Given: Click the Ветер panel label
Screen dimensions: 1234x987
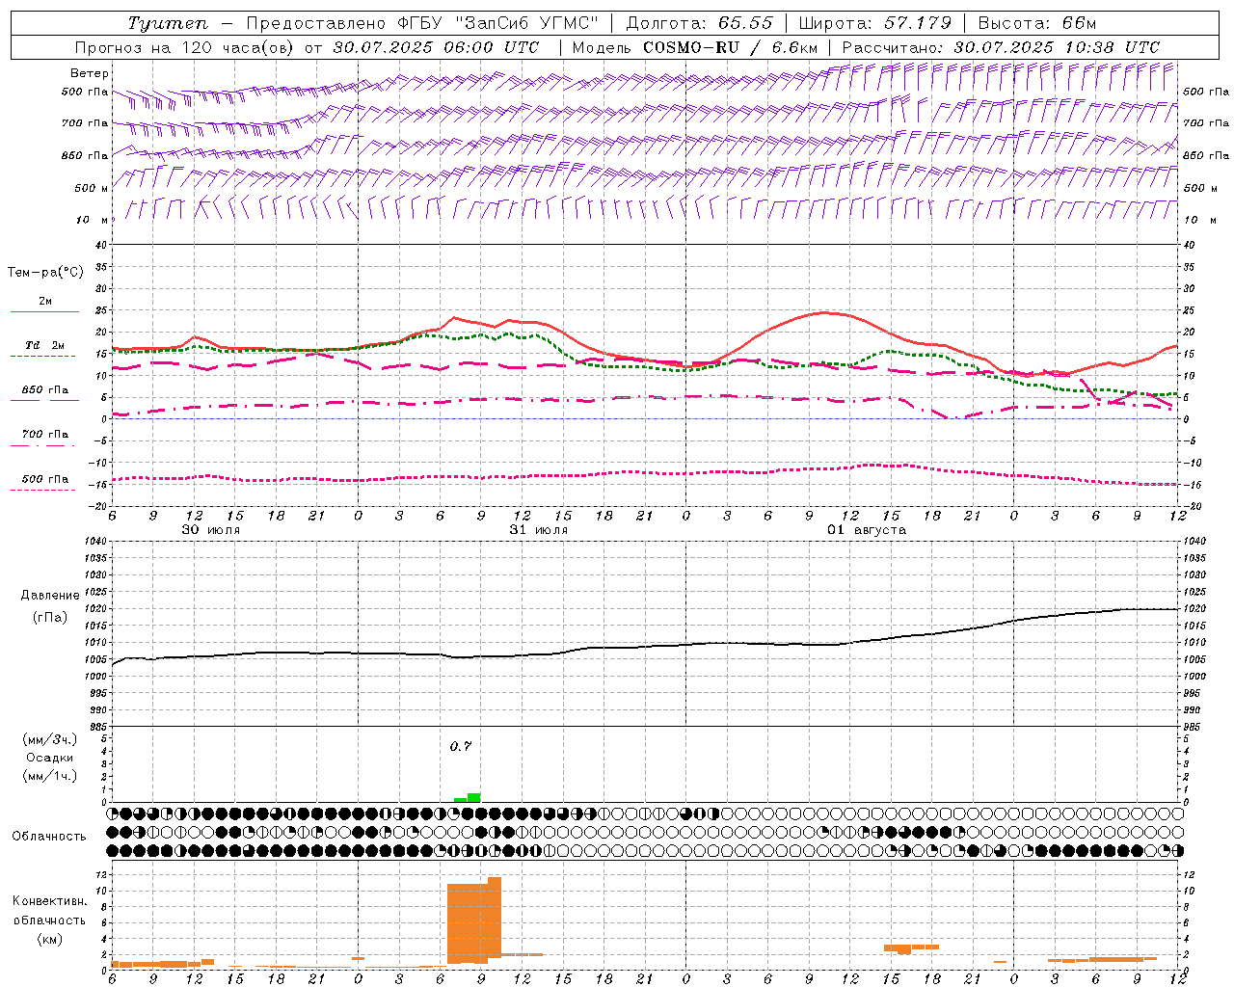Looking at the screenshot, I should (x=90, y=73).
